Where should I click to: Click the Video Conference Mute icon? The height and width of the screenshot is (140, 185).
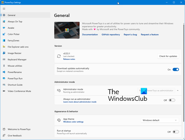(4, 91)
